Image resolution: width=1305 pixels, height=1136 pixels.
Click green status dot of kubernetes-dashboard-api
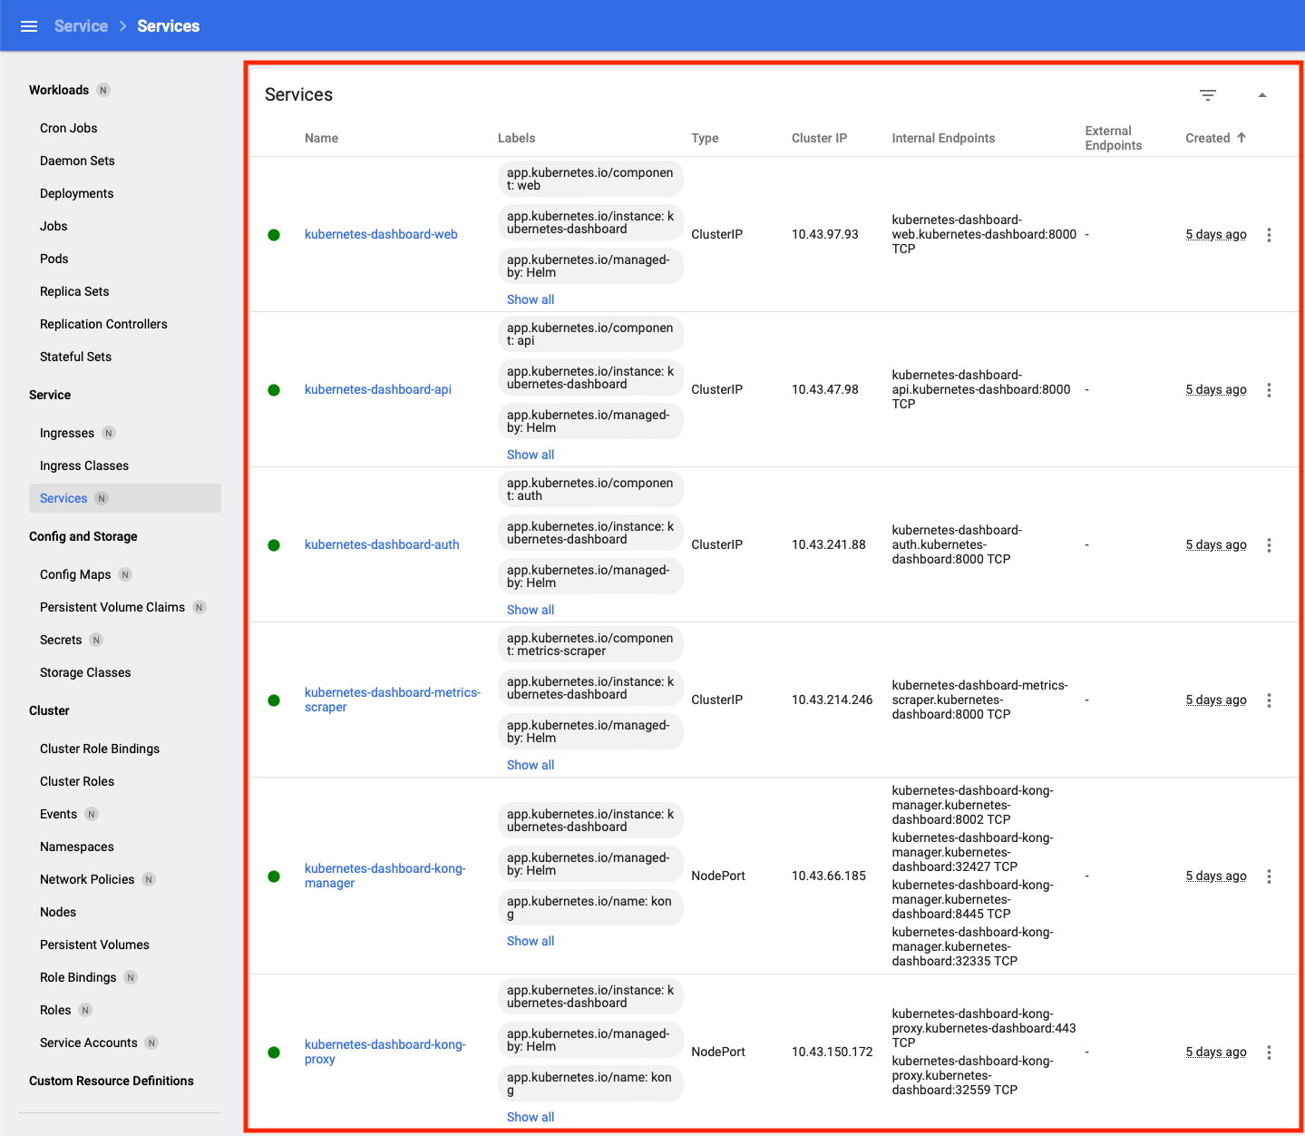click(x=274, y=390)
